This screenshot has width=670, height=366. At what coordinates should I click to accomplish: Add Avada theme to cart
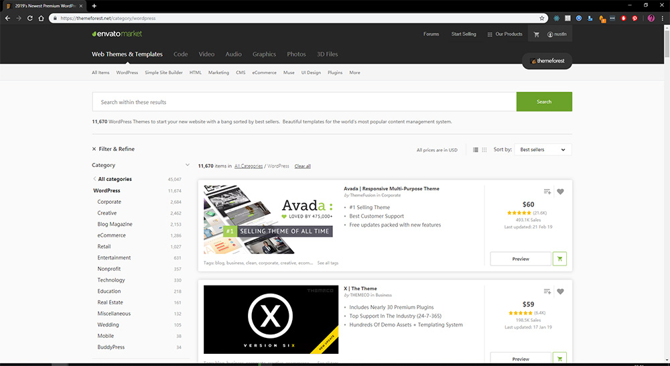click(x=559, y=259)
